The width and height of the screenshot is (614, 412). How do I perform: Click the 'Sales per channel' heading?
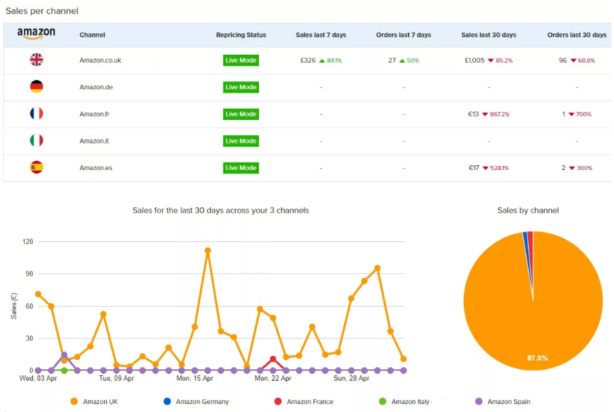coord(42,11)
